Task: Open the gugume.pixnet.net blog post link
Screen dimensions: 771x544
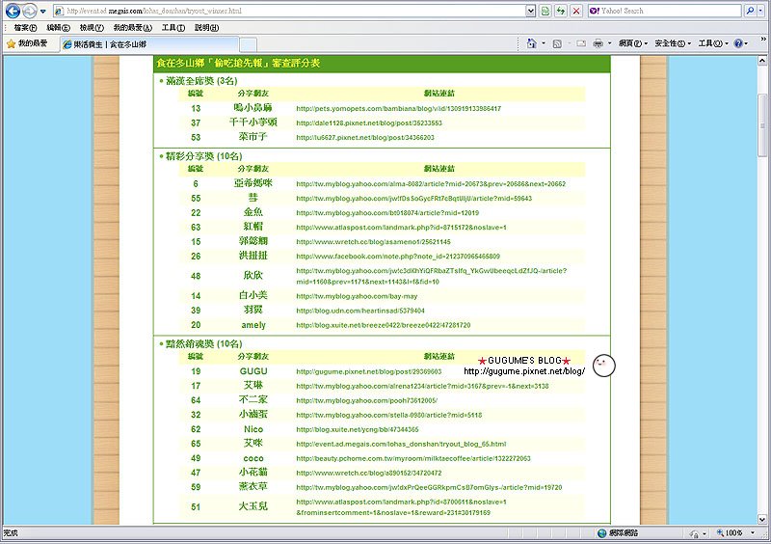Action: click(369, 371)
